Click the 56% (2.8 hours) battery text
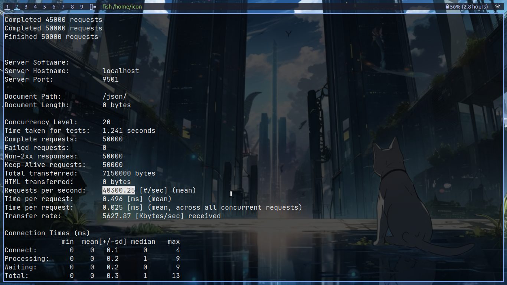 (x=469, y=7)
